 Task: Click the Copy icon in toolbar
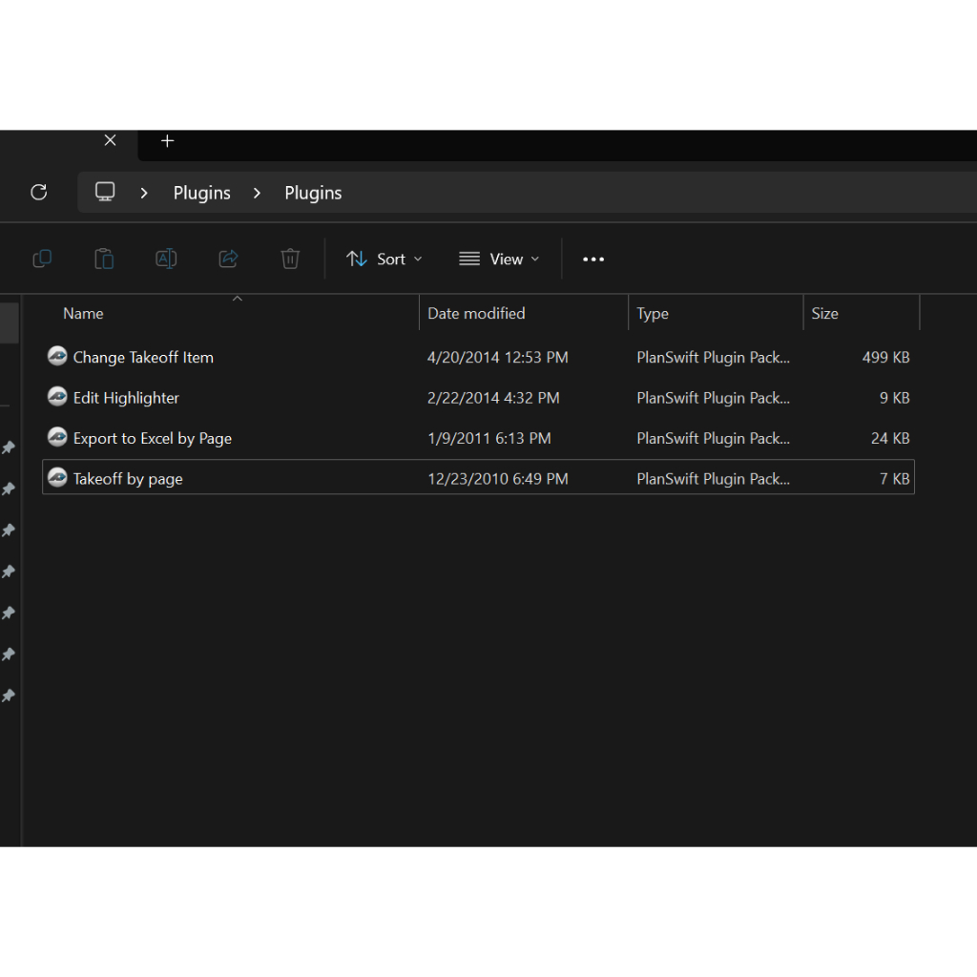(x=42, y=259)
